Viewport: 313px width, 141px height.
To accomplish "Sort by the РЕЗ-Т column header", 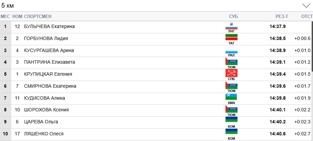I will point(282,16).
